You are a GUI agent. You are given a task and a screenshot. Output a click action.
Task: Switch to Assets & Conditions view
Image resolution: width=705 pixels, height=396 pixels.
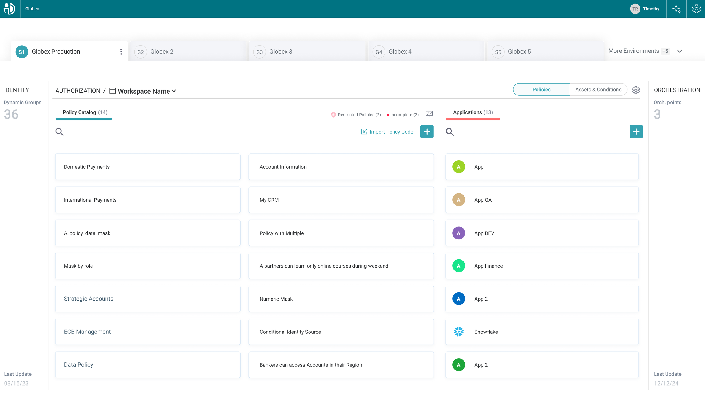point(598,90)
